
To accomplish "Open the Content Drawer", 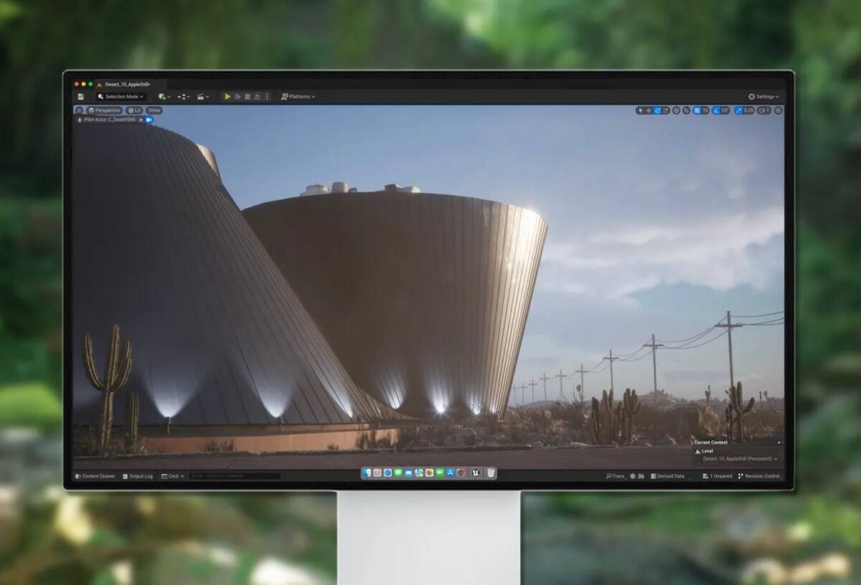I will [x=95, y=476].
